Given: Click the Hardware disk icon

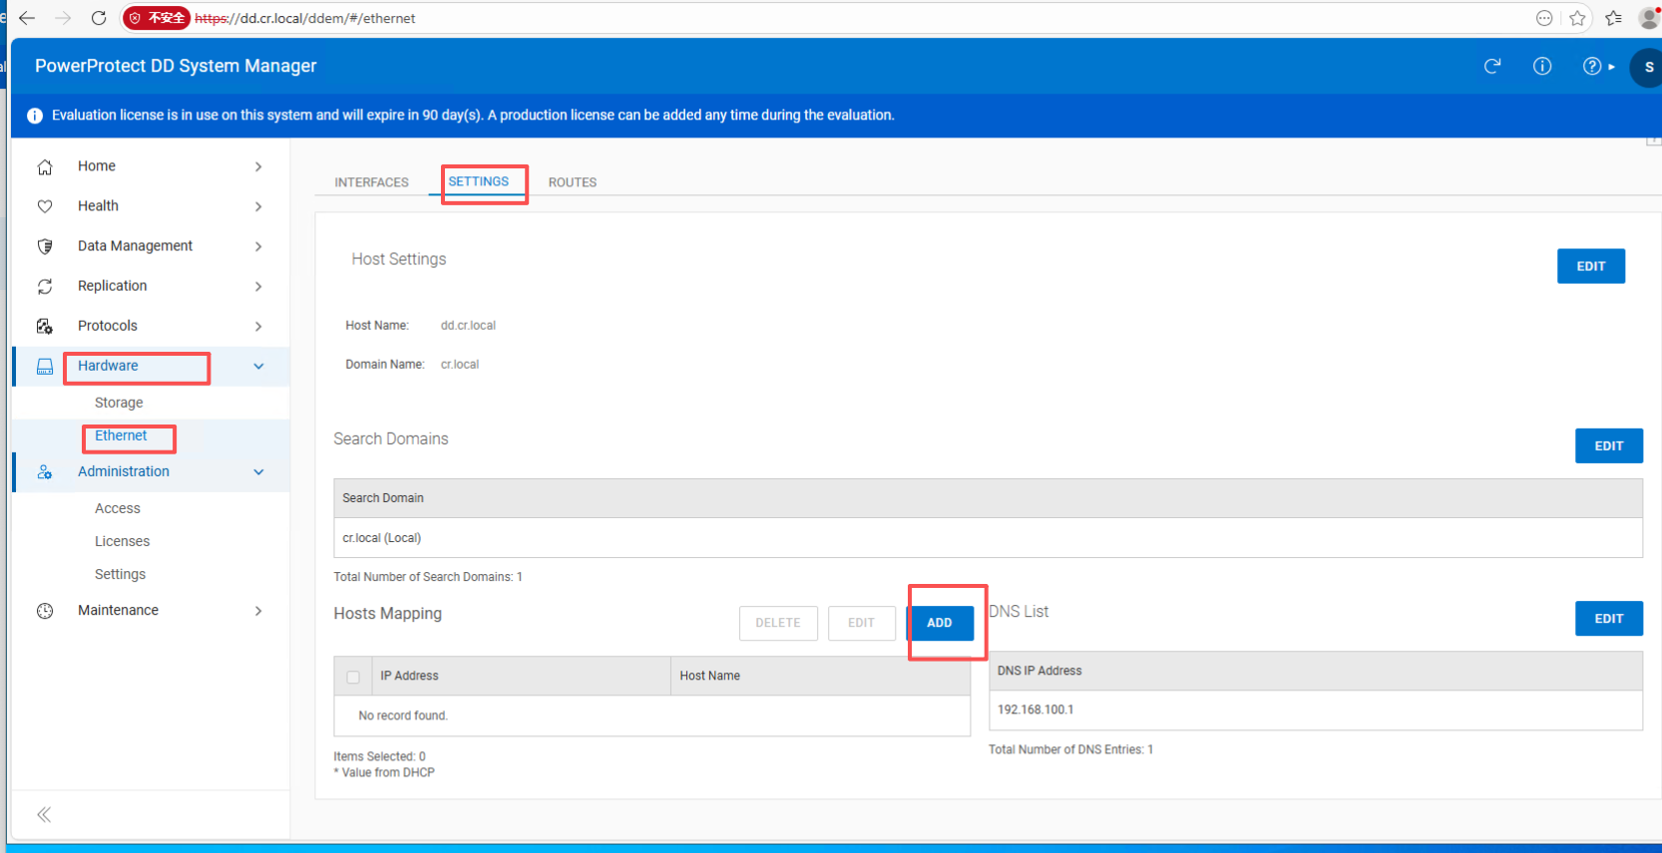Looking at the screenshot, I should click(45, 366).
